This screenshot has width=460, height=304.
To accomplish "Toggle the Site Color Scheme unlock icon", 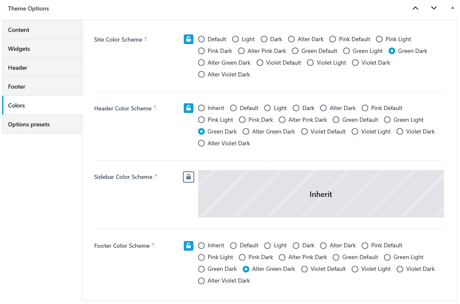I will click(188, 39).
